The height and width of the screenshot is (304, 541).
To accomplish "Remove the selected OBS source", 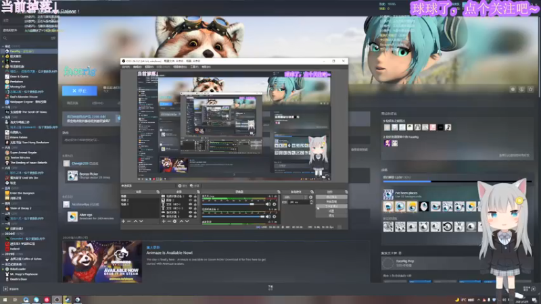I will (x=169, y=222).
